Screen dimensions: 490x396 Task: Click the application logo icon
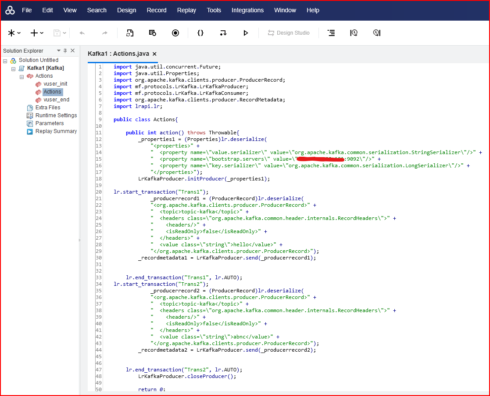click(10, 10)
